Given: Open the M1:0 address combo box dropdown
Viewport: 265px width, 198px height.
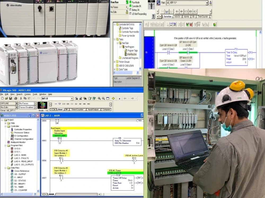Looking at the screenshot, I should (x=72, y=98).
